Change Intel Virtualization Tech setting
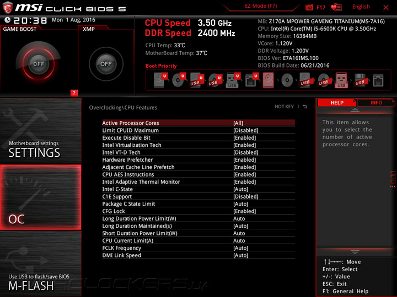The width and height of the screenshot is (397, 297). [198, 145]
